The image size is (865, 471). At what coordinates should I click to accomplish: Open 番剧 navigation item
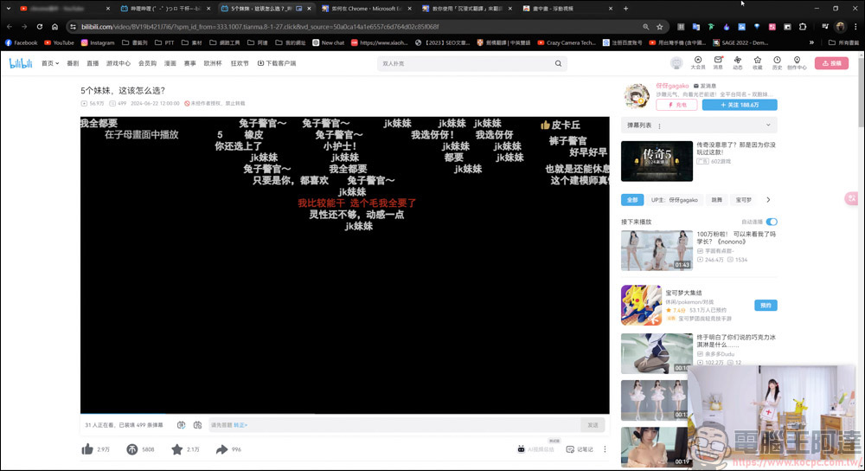coord(73,63)
